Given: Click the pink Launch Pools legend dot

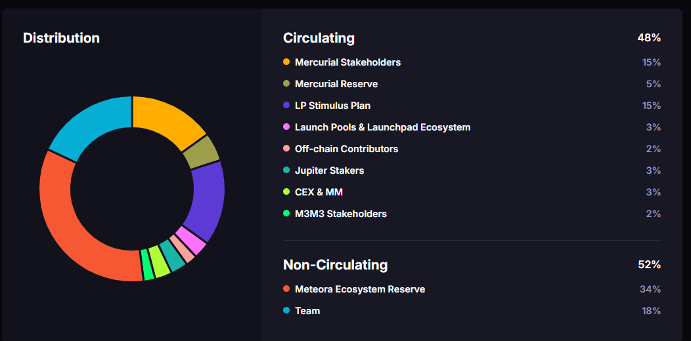Looking at the screenshot, I should coord(286,127).
